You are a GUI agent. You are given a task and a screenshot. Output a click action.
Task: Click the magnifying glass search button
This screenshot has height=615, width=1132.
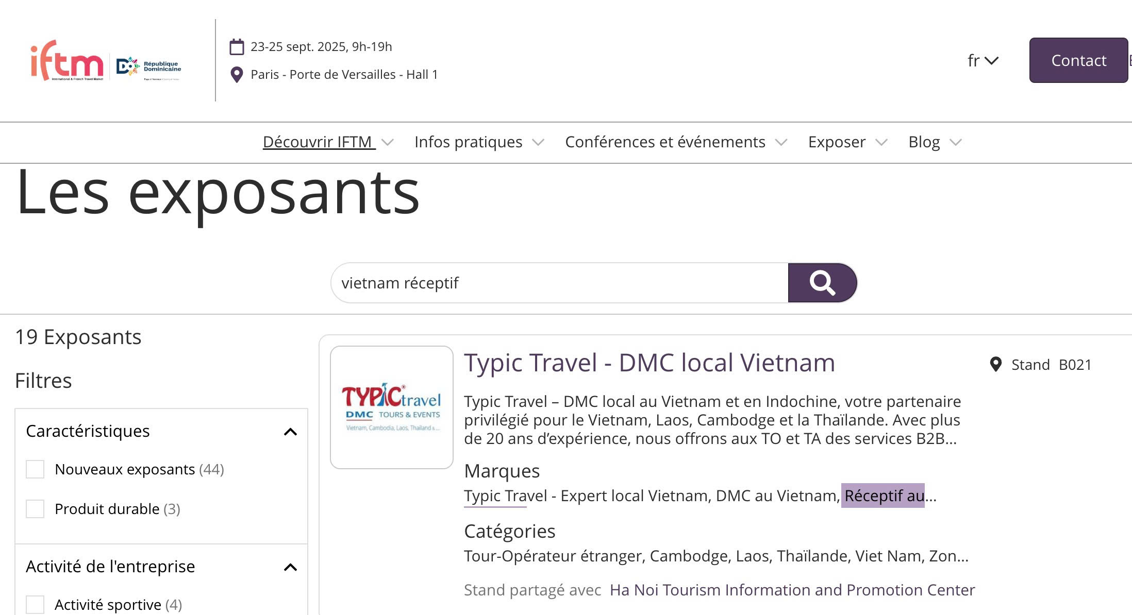click(822, 283)
